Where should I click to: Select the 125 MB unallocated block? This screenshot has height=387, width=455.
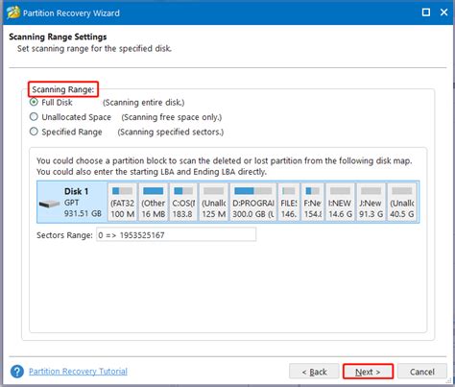tap(214, 202)
